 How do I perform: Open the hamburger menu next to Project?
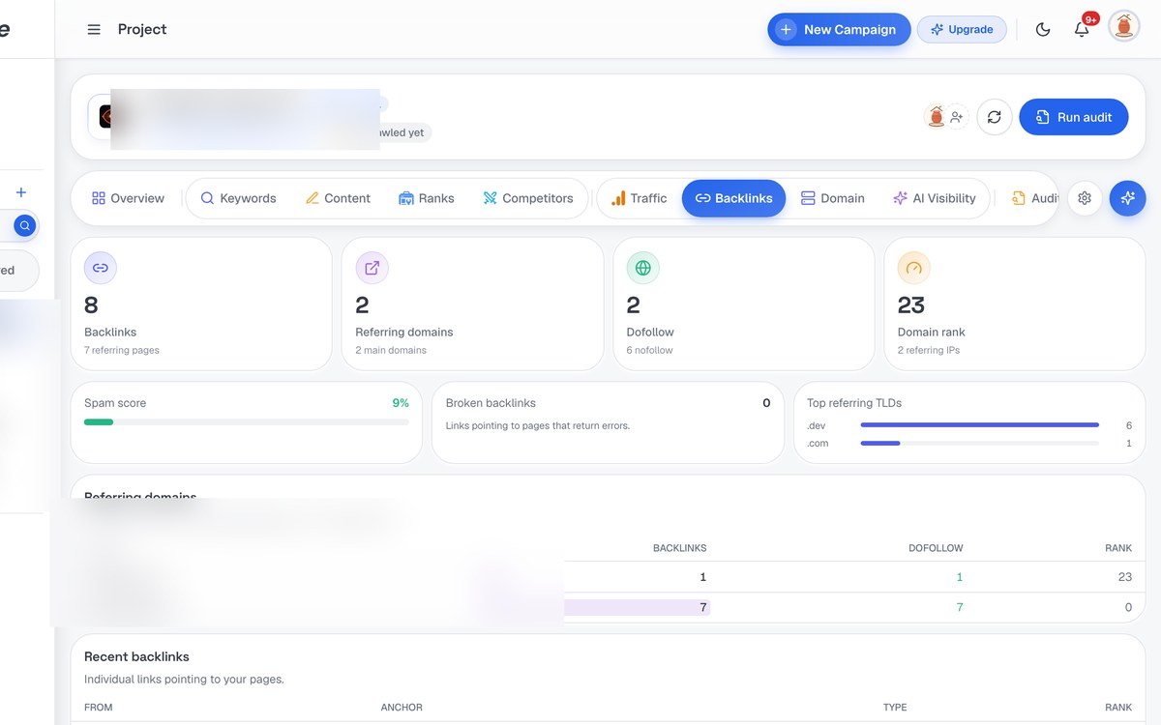pos(94,30)
